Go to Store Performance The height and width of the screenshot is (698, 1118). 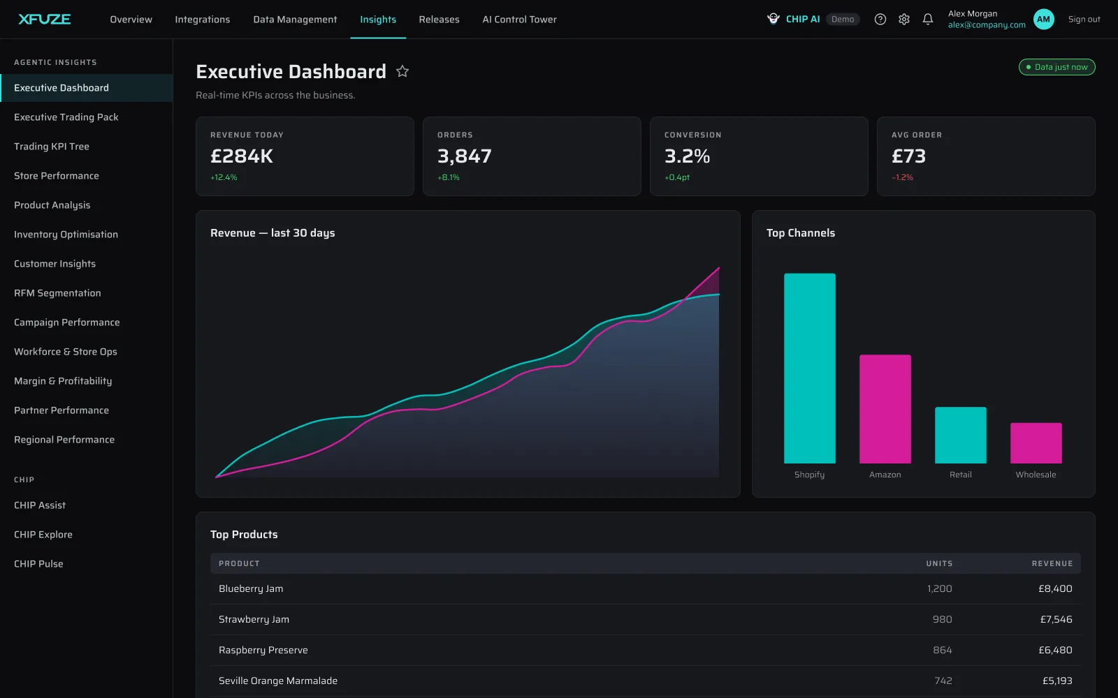pyautogui.click(x=87, y=176)
